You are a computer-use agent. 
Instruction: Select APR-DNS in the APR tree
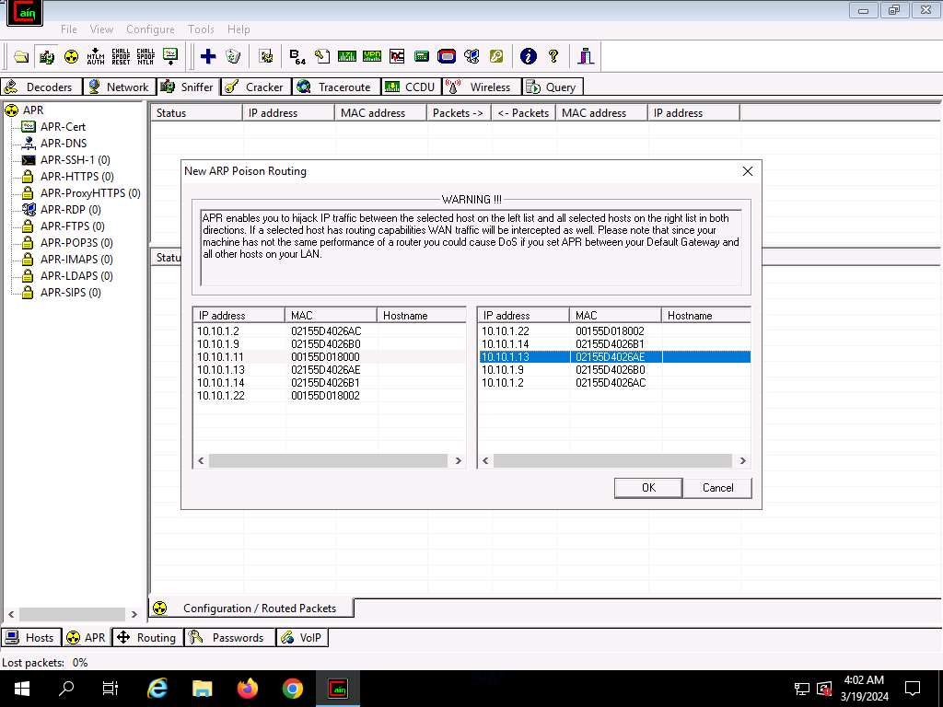63,144
